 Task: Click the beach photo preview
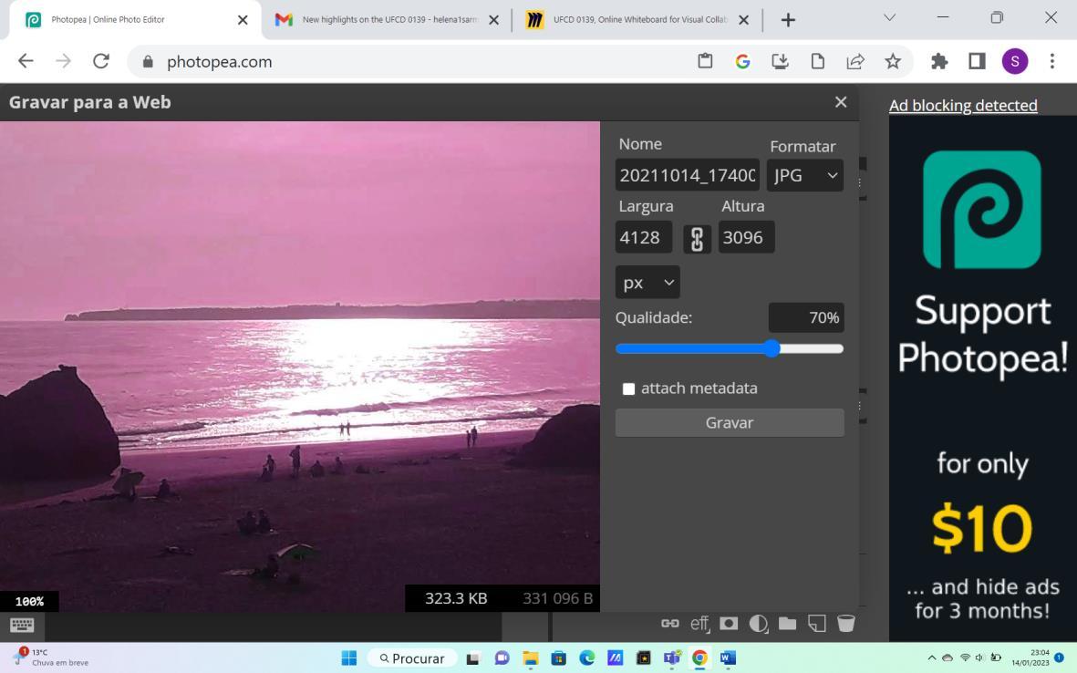point(300,366)
